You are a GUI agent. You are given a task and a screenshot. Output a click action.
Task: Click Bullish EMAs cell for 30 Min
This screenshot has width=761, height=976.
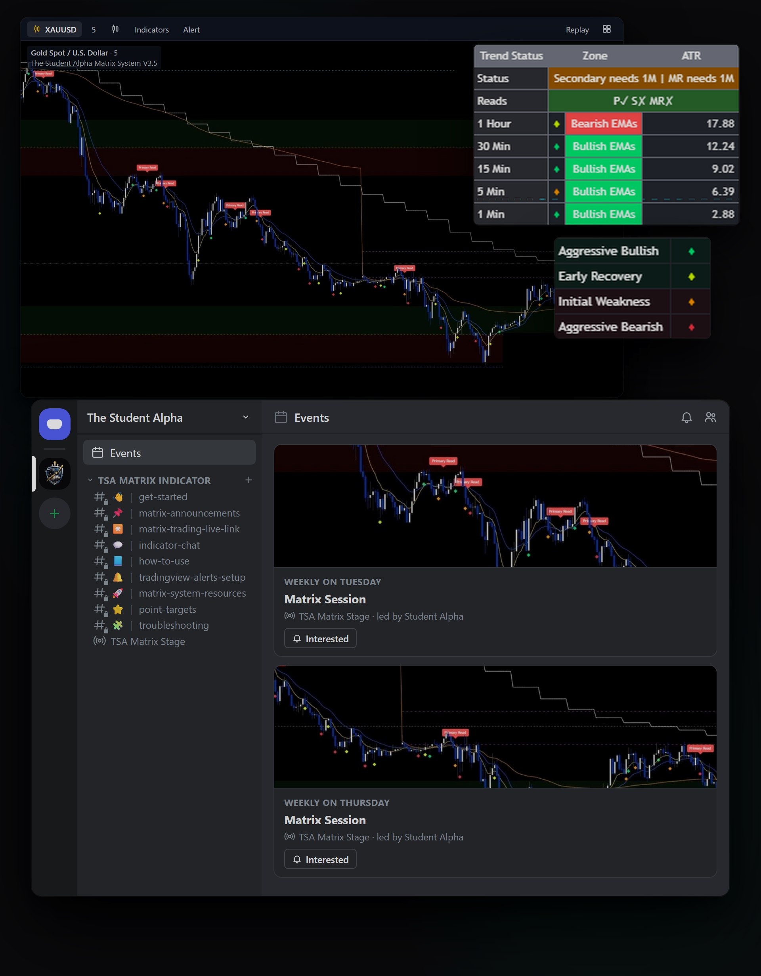pos(604,146)
